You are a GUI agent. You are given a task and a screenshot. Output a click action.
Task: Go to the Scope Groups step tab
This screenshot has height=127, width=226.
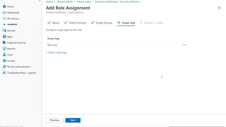point(102,23)
